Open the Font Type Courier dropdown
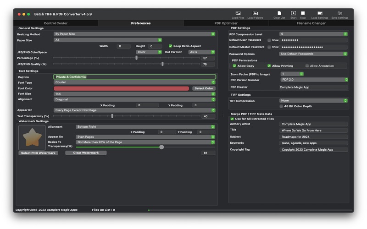 coord(134,82)
